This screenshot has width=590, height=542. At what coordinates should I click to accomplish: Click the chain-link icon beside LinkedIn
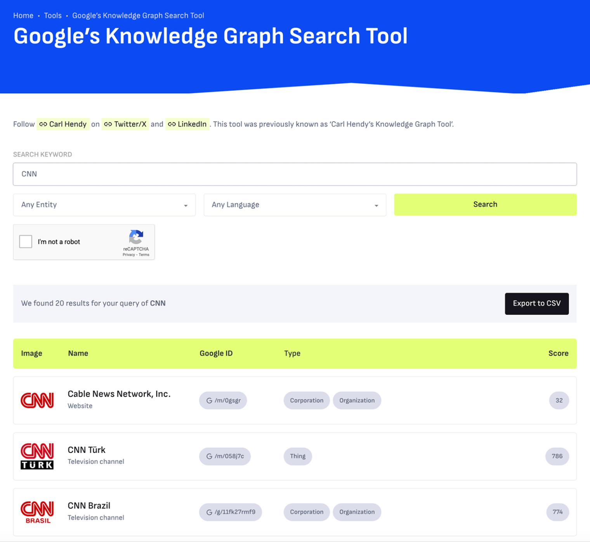tap(172, 124)
